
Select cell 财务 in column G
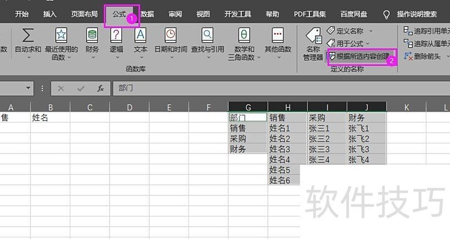click(x=248, y=149)
